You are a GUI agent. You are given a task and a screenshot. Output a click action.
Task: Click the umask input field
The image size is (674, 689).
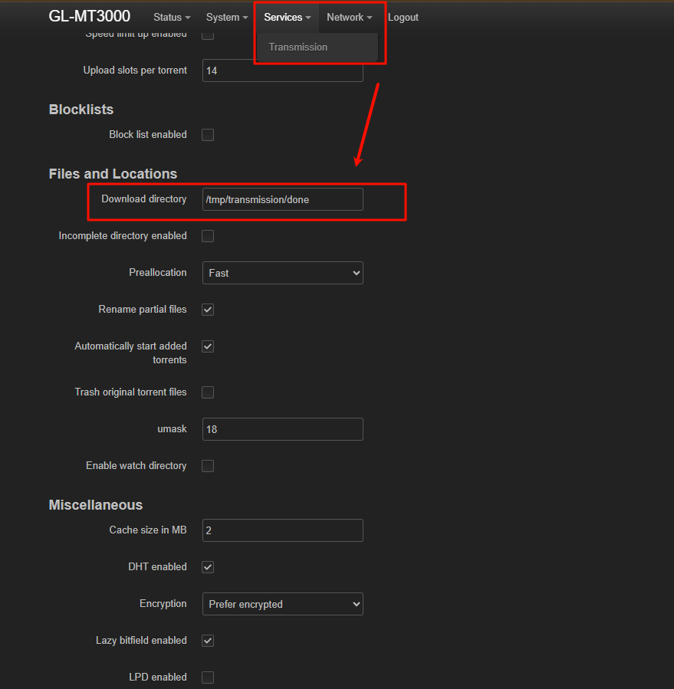click(282, 429)
